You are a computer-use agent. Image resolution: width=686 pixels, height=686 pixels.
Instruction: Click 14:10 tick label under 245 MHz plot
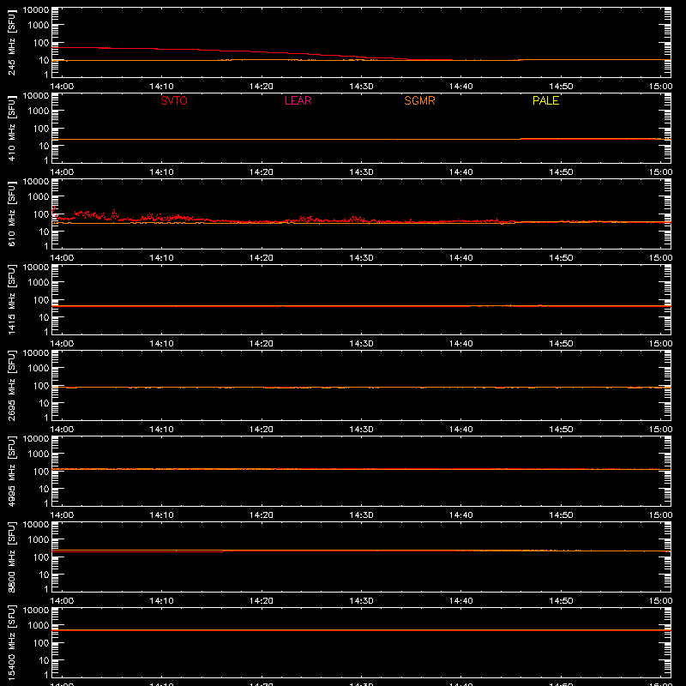[161, 87]
